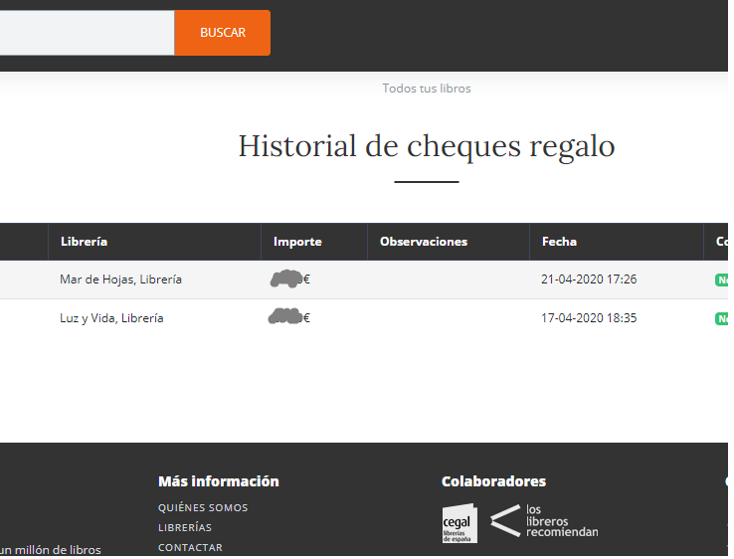This screenshot has height=559, width=734.
Task: Click the Historial de cheques regalo heading
Action: 427,146
